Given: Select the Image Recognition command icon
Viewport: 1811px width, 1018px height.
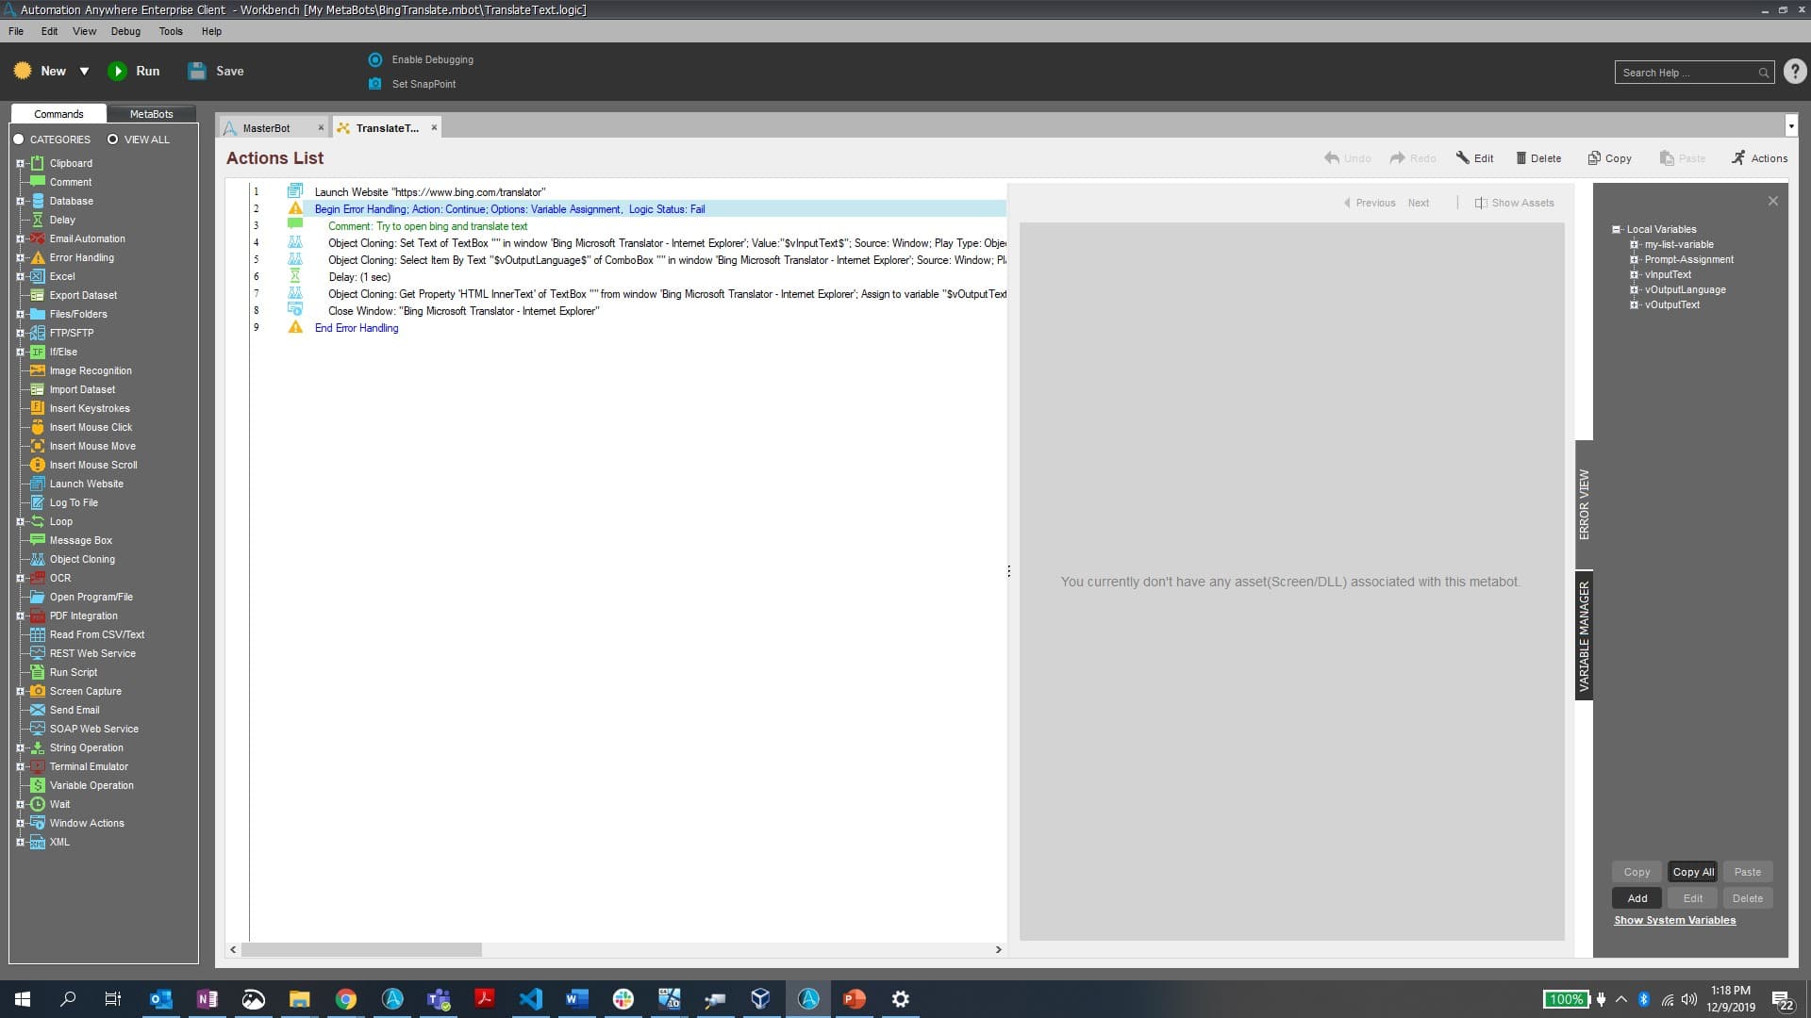Looking at the screenshot, I should pyautogui.click(x=38, y=370).
